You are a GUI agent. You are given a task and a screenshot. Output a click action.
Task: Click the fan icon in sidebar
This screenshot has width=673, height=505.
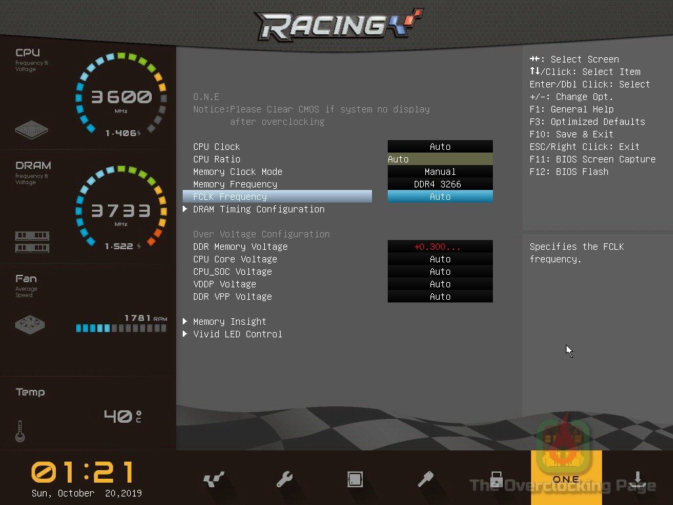[x=32, y=325]
